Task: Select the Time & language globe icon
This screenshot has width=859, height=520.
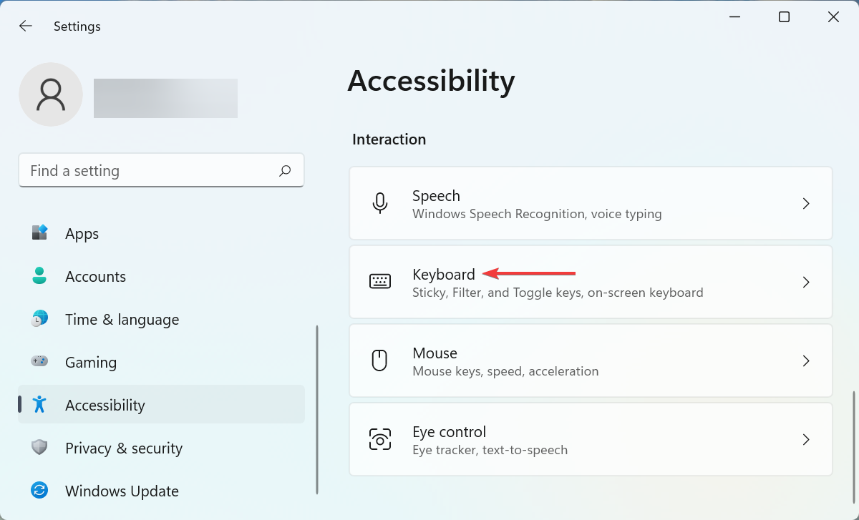Action: click(x=39, y=319)
